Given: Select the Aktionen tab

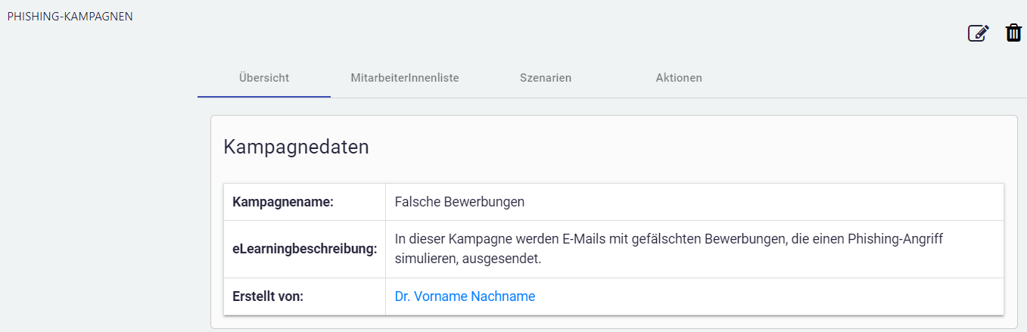Looking at the screenshot, I should pos(678,77).
